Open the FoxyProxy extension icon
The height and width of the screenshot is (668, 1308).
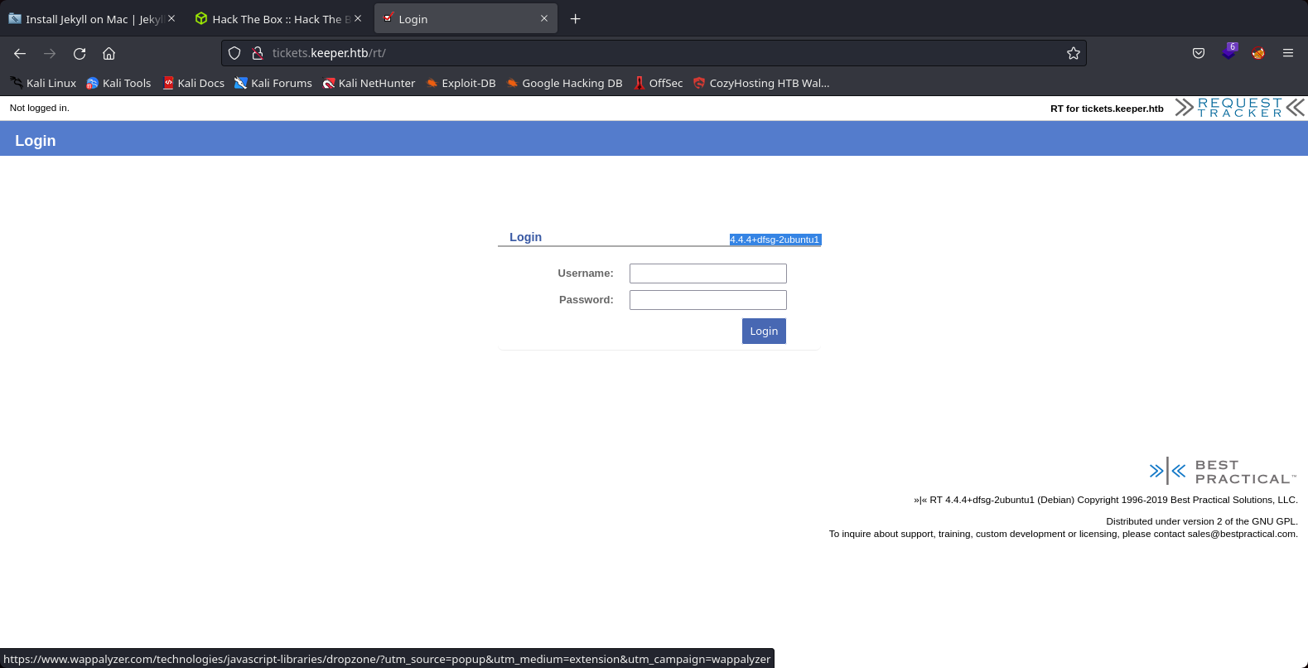click(1258, 53)
